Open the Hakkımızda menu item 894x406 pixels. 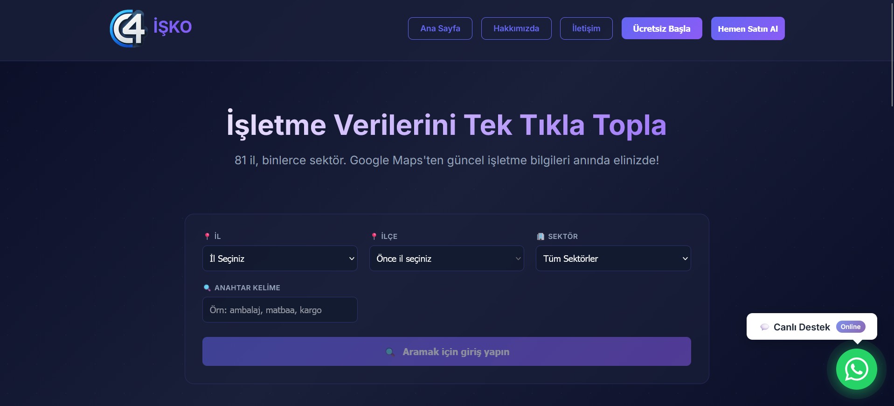coord(516,28)
